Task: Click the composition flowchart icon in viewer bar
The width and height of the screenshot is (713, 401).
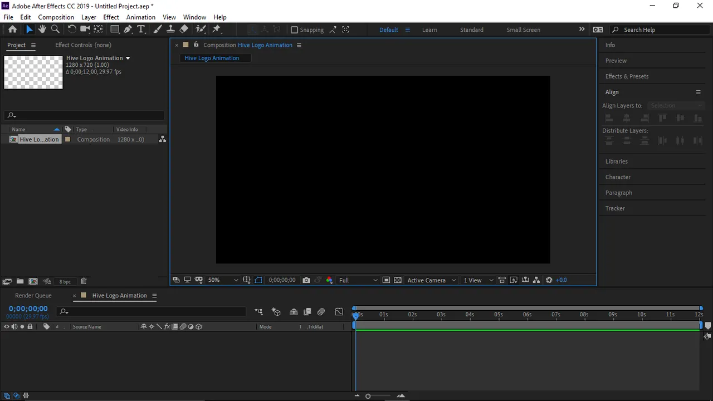Action: [536, 280]
